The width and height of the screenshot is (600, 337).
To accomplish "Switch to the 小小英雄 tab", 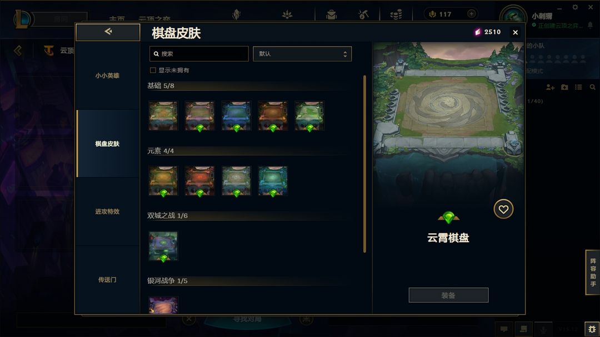I will (x=108, y=75).
